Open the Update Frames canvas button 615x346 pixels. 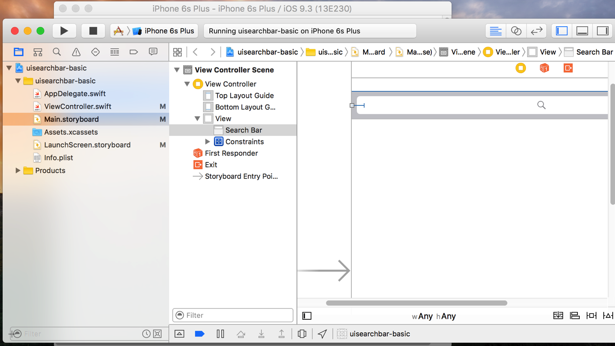click(x=558, y=316)
